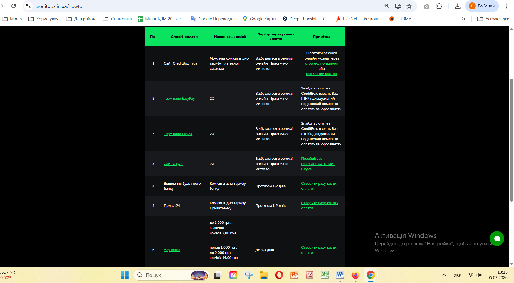The width and height of the screenshot is (514, 283).
Task: Open the Мітінг БДМ 2023 bookmark
Action: (161, 19)
